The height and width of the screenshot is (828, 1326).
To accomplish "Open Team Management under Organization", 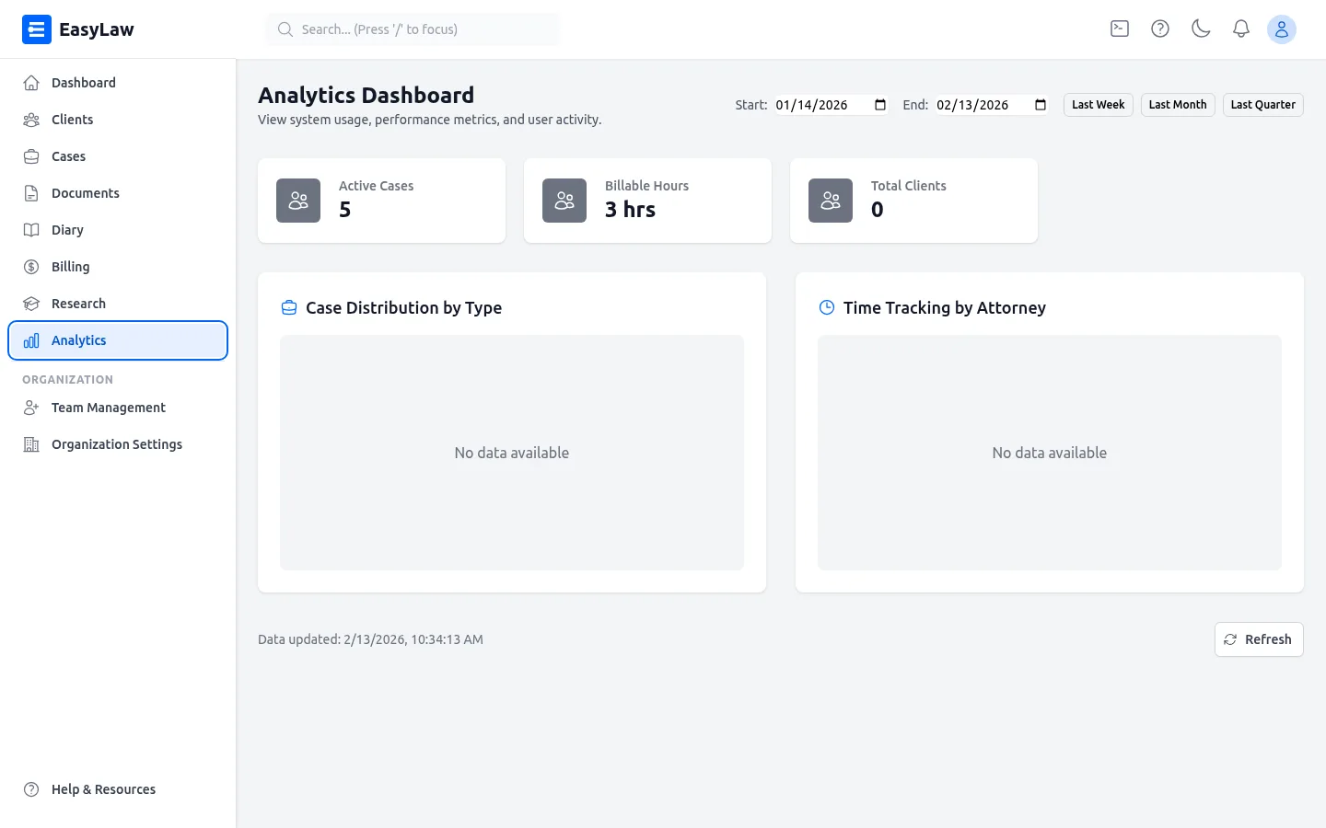I will click(109, 408).
